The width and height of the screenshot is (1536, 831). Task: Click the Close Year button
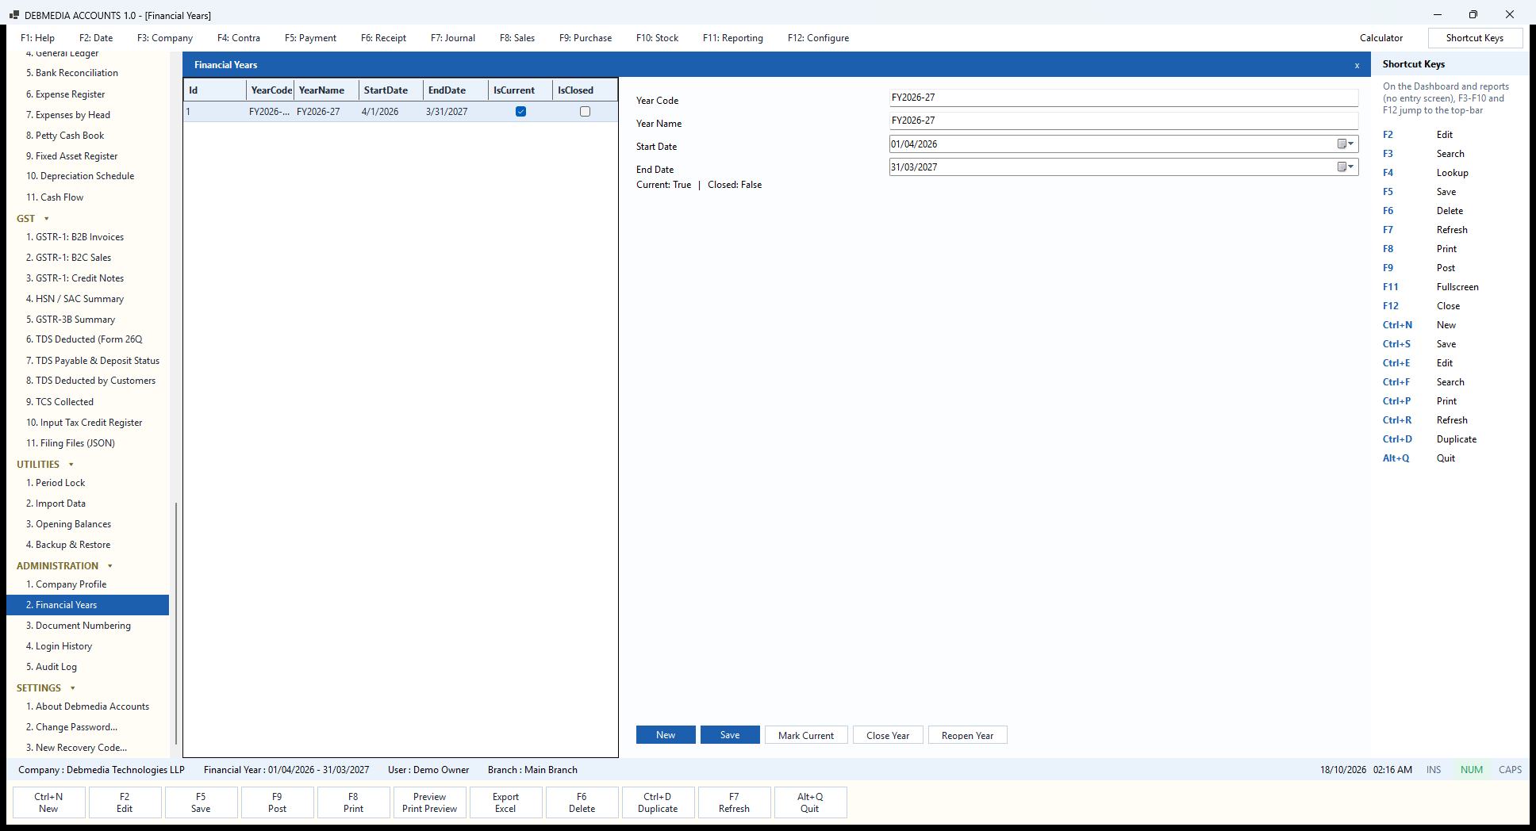click(x=888, y=735)
